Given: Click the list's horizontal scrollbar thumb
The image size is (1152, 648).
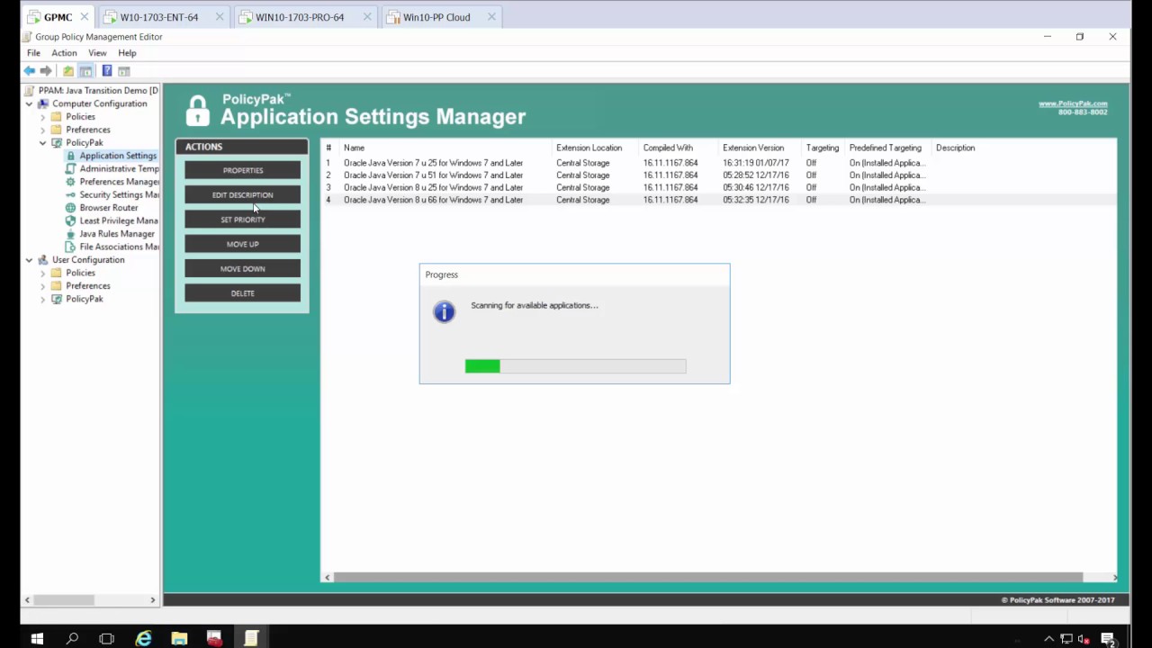Looking at the screenshot, I should click(x=707, y=578).
